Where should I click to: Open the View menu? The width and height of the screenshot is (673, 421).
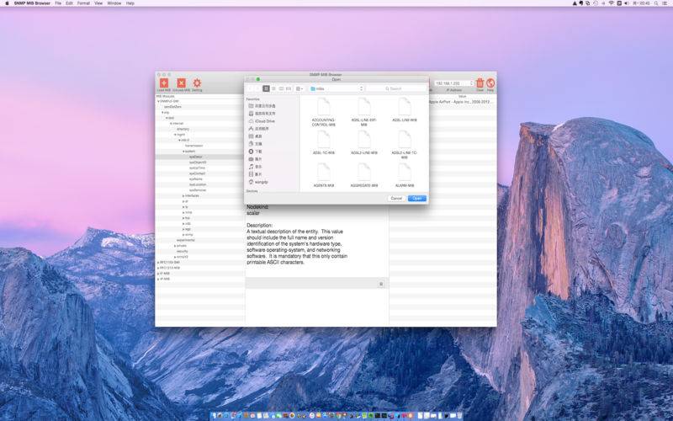98,3
